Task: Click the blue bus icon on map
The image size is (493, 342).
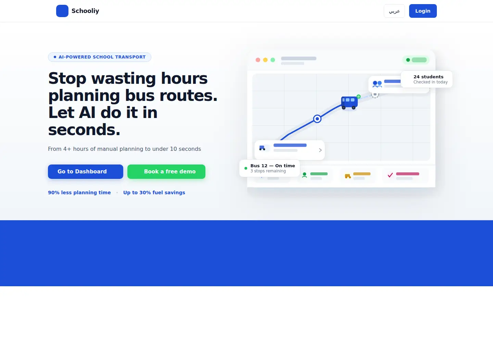Action: click(349, 103)
